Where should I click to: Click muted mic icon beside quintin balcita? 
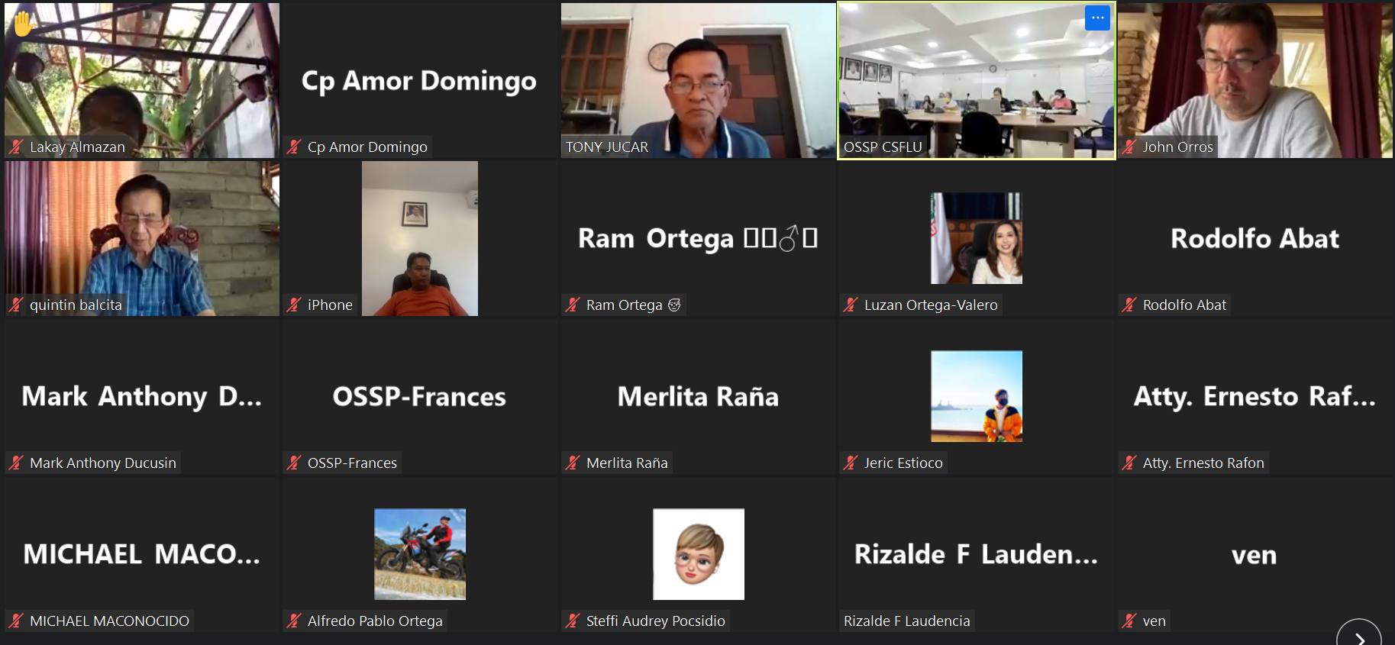tap(16, 305)
